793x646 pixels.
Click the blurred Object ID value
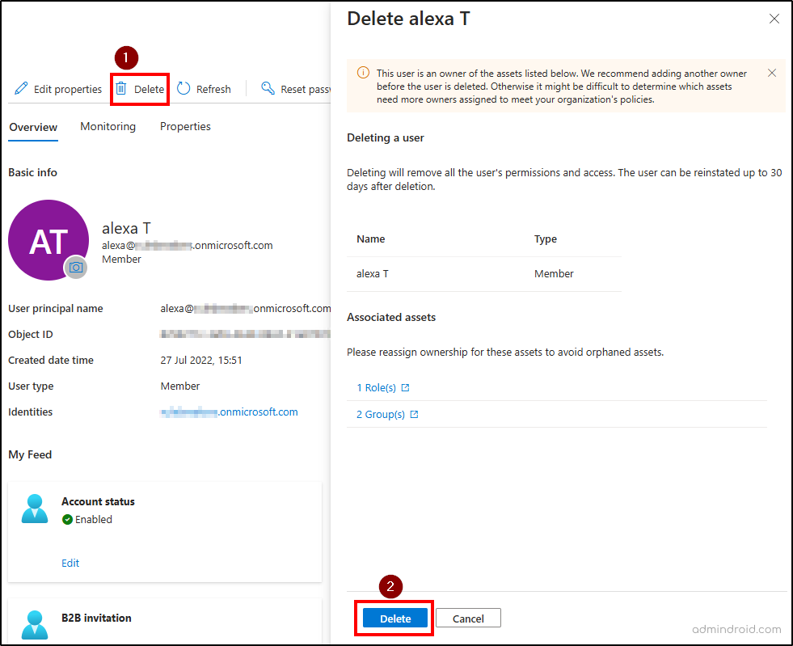pos(245,334)
